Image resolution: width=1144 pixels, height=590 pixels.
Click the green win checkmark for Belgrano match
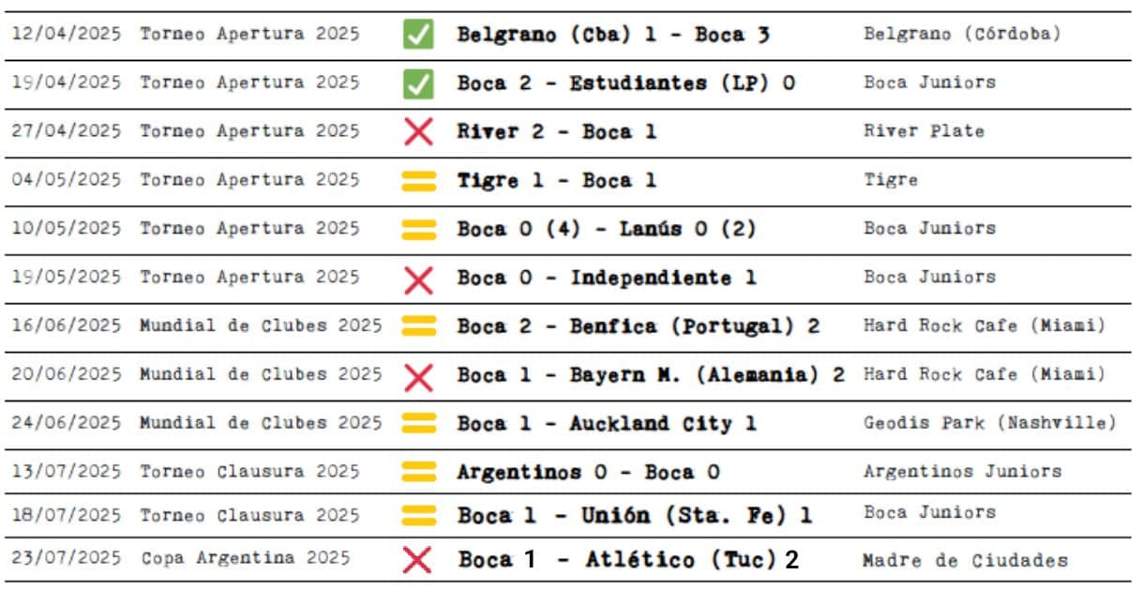pyautogui.click(x=418, y=35)
